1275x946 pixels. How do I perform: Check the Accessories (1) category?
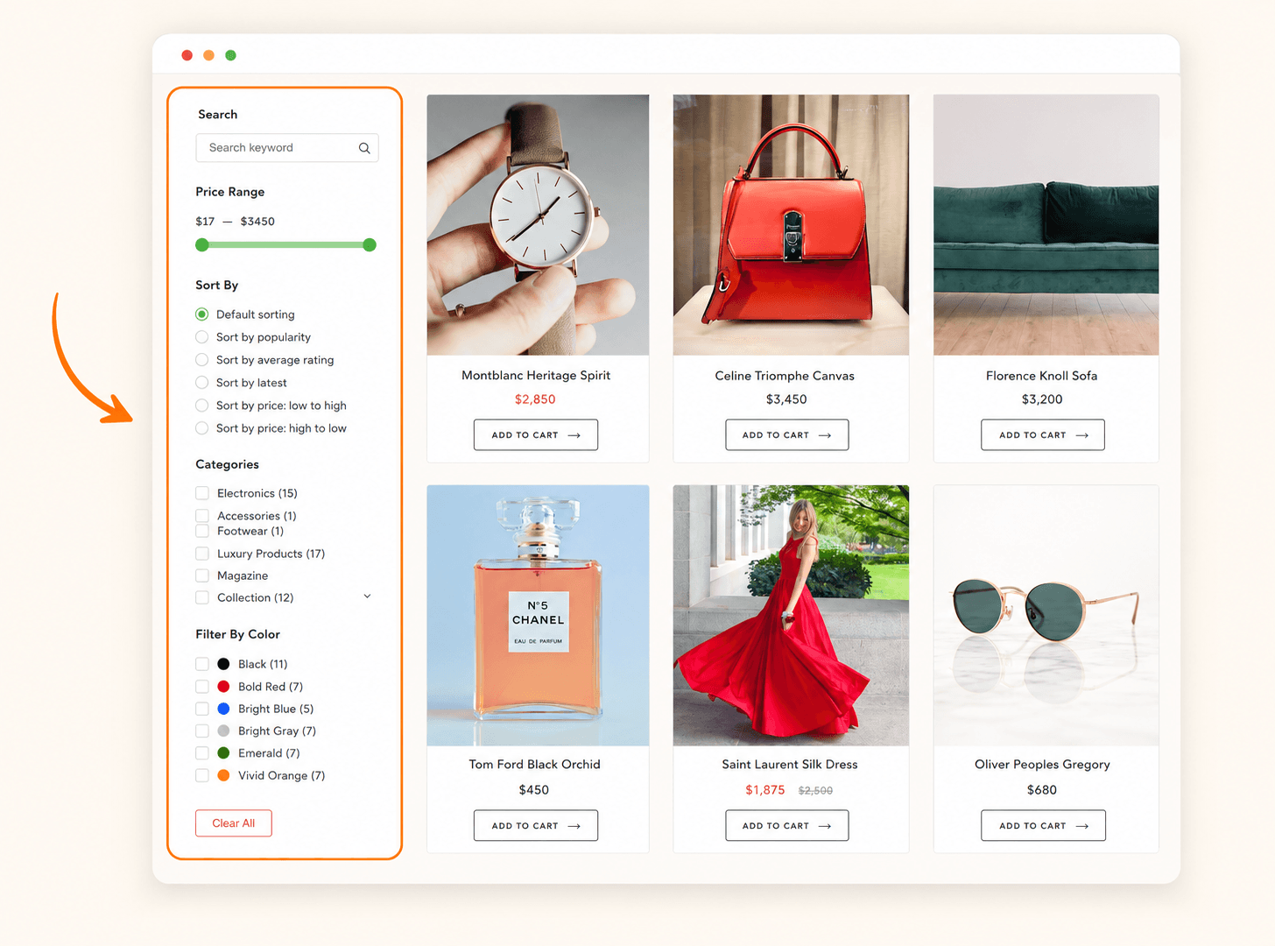pos(202,516)
